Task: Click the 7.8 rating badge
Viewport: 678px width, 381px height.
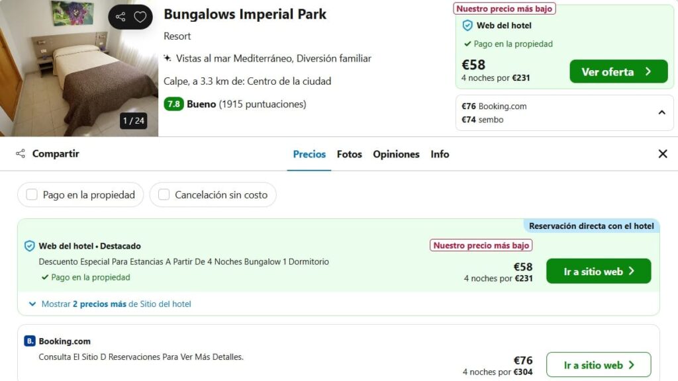Action: coord(173,104)
